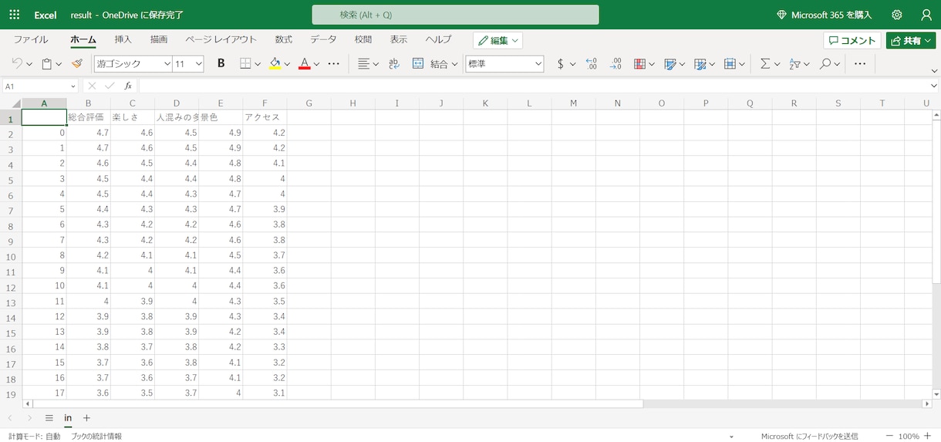Open all sheets list icon
The height and width of the screenshot is (442, 941).
point(49,418)
